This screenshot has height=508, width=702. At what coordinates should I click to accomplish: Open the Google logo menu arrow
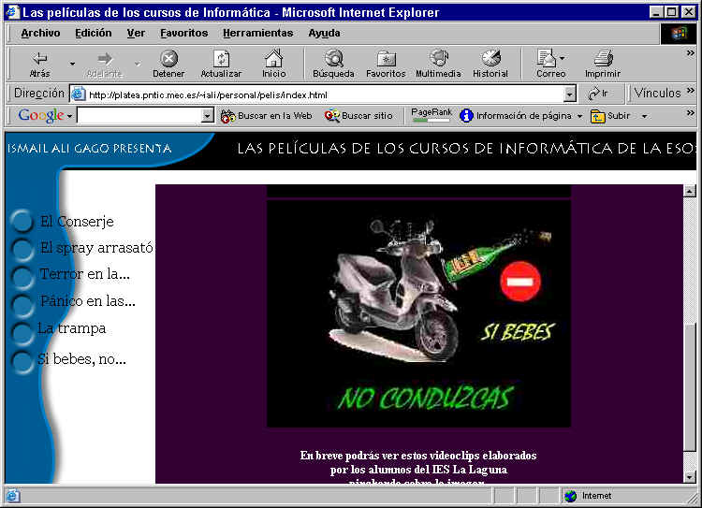pyautogui.click(x=70, y=116)
